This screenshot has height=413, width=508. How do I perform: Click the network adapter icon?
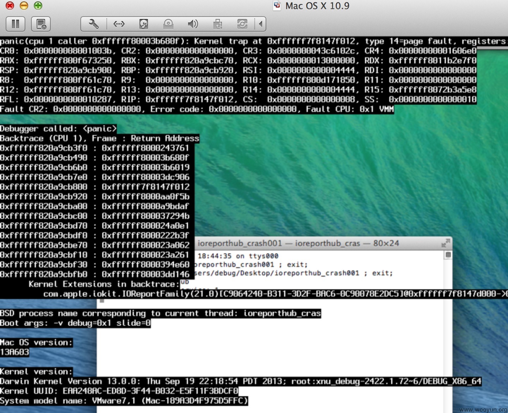point(119,24)
